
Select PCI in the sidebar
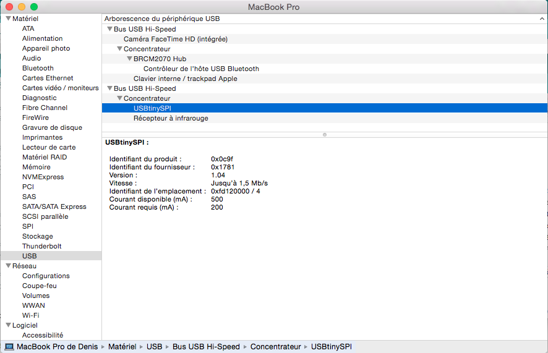[x=28, y=187]
